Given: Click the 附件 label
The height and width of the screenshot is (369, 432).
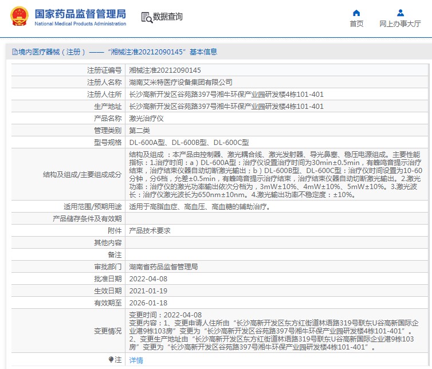Looking at the screenshot, I should pos(115,231).
